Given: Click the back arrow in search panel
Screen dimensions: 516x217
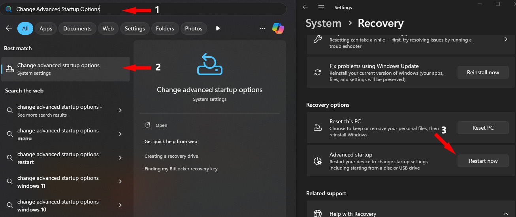Looking at the screenshot, I should click(x=9, y=28).
